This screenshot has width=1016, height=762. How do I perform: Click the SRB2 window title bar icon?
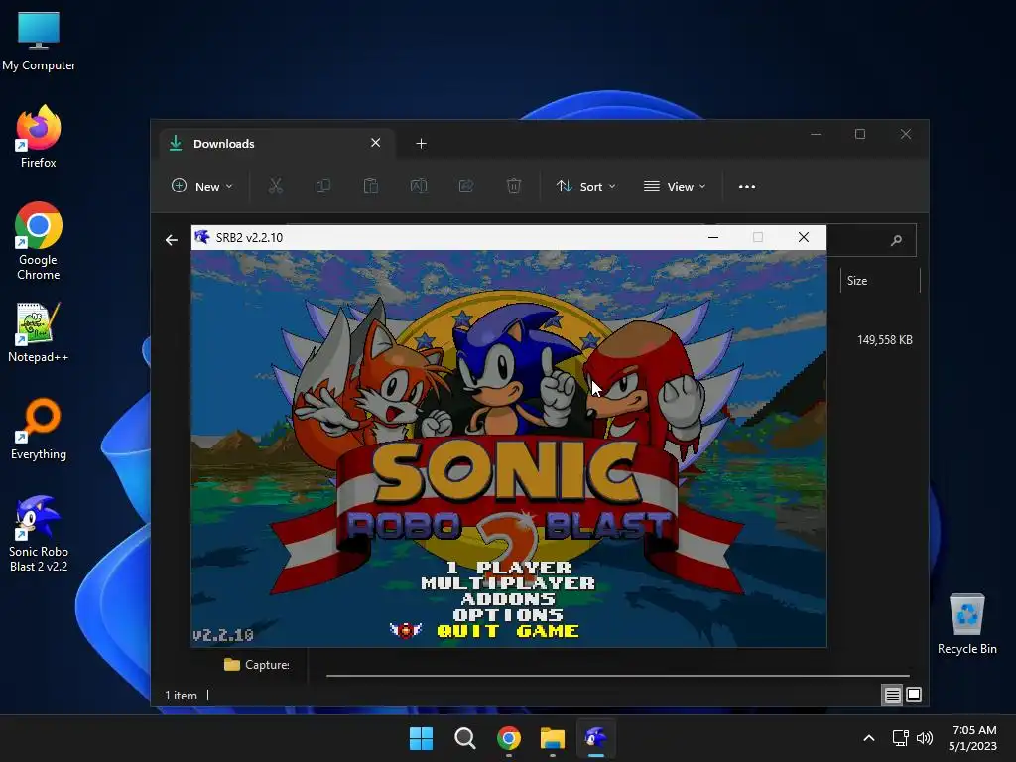(x=202, y=237)
